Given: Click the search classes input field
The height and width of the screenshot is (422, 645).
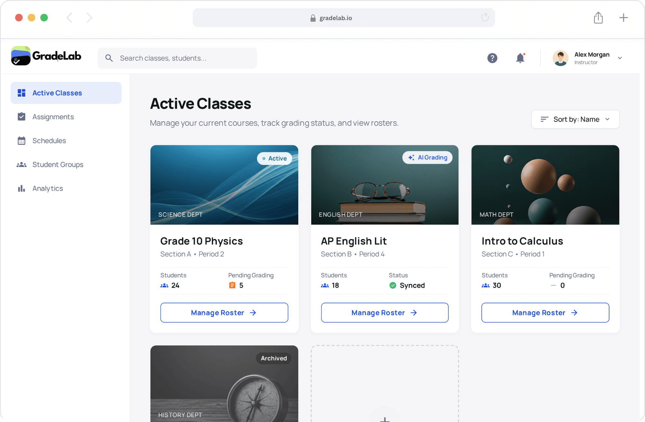Looking at the screenshot, I should coord(177,58).
